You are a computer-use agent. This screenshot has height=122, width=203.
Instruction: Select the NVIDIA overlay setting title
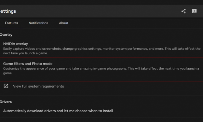pos(16,44)
